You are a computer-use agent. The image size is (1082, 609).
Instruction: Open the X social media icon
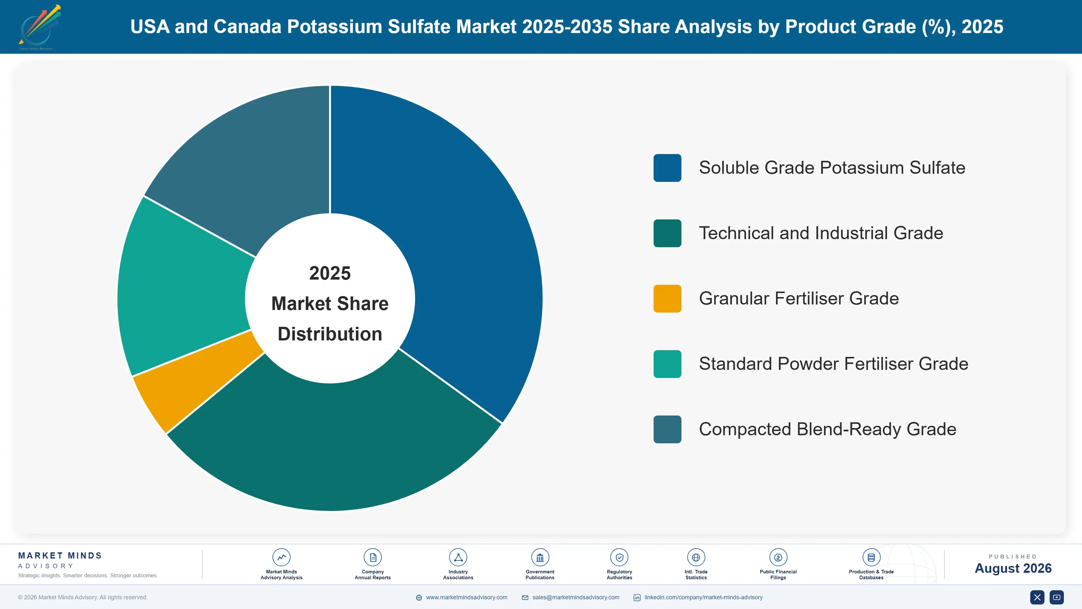click(x=1037, y=597)
